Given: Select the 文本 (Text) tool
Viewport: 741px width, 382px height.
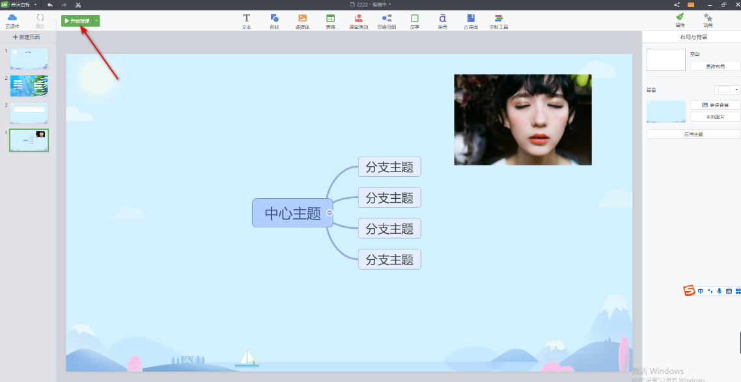Looking at the screenshot, I should pos(246,21).
